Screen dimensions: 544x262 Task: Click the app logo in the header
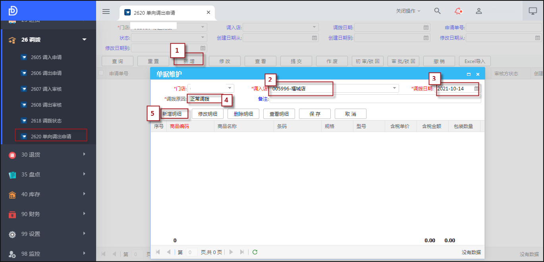pyautogui.click(x=13, y=11)
